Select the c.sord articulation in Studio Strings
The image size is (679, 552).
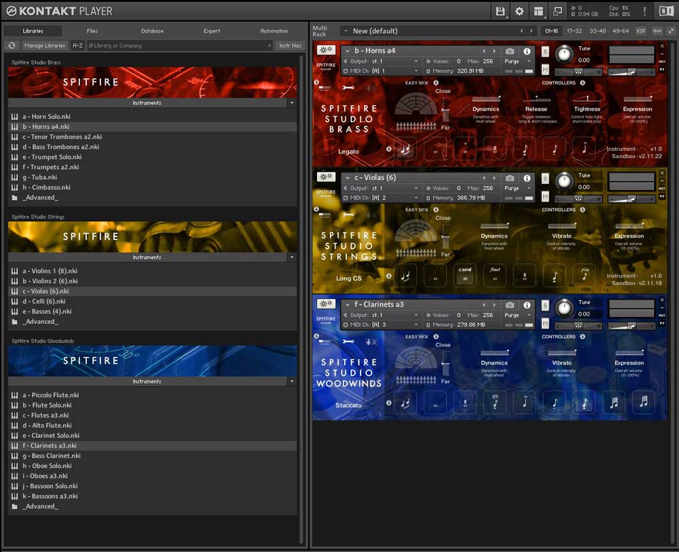pyautogui.click(x=465, y=276)
